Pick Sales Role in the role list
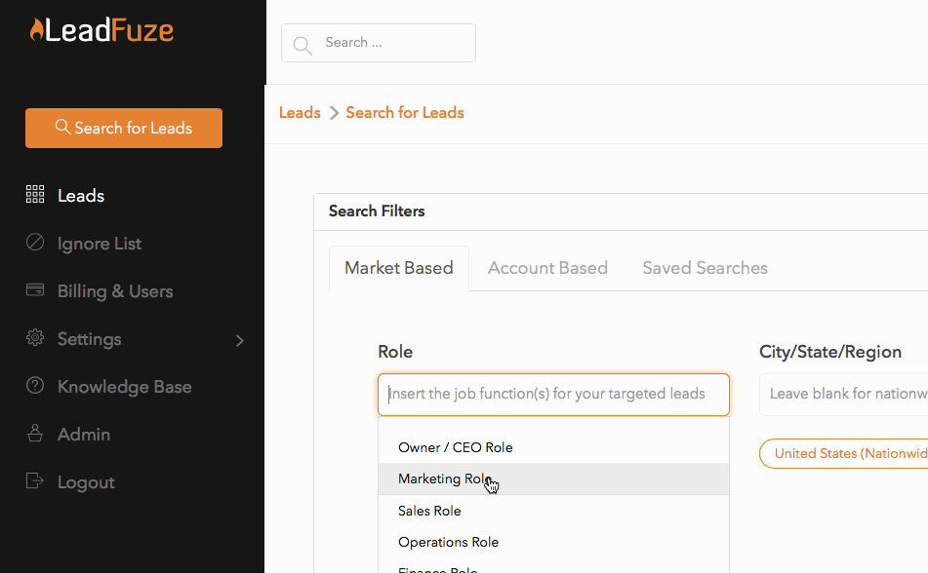Viewport: 928px width, 573px height. pos(553,511)
